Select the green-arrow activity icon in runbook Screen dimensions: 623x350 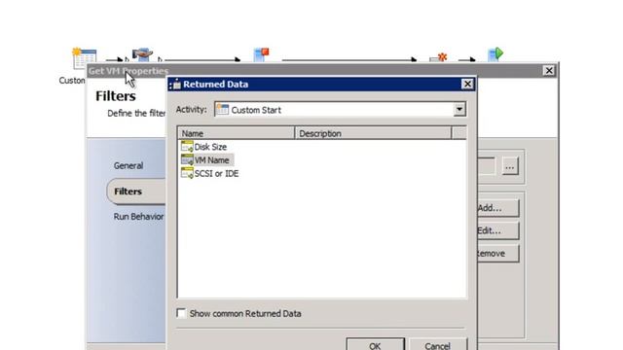point(495,54)
